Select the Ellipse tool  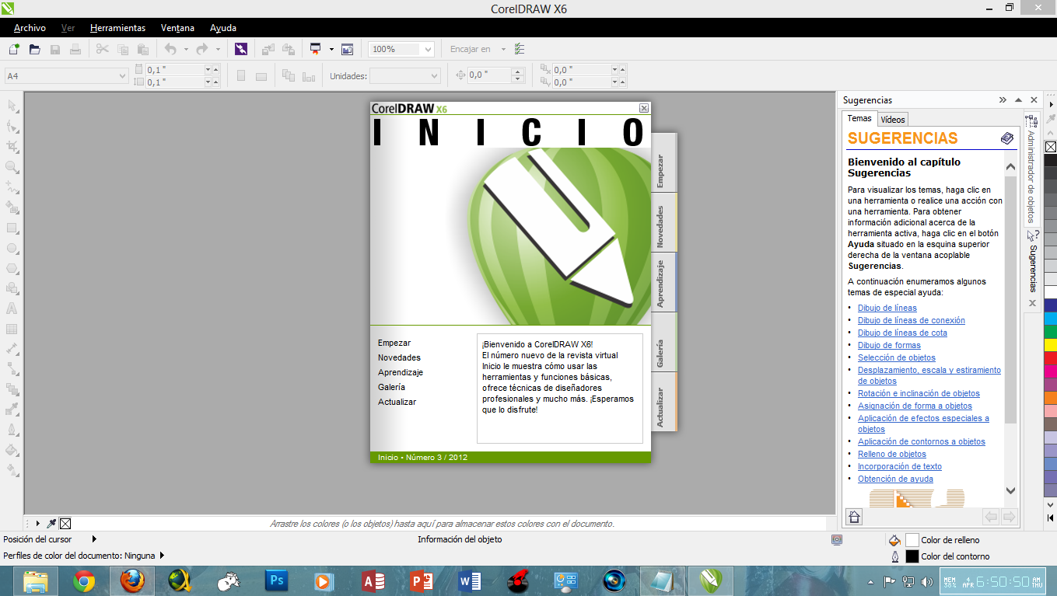tap(12, 248)
